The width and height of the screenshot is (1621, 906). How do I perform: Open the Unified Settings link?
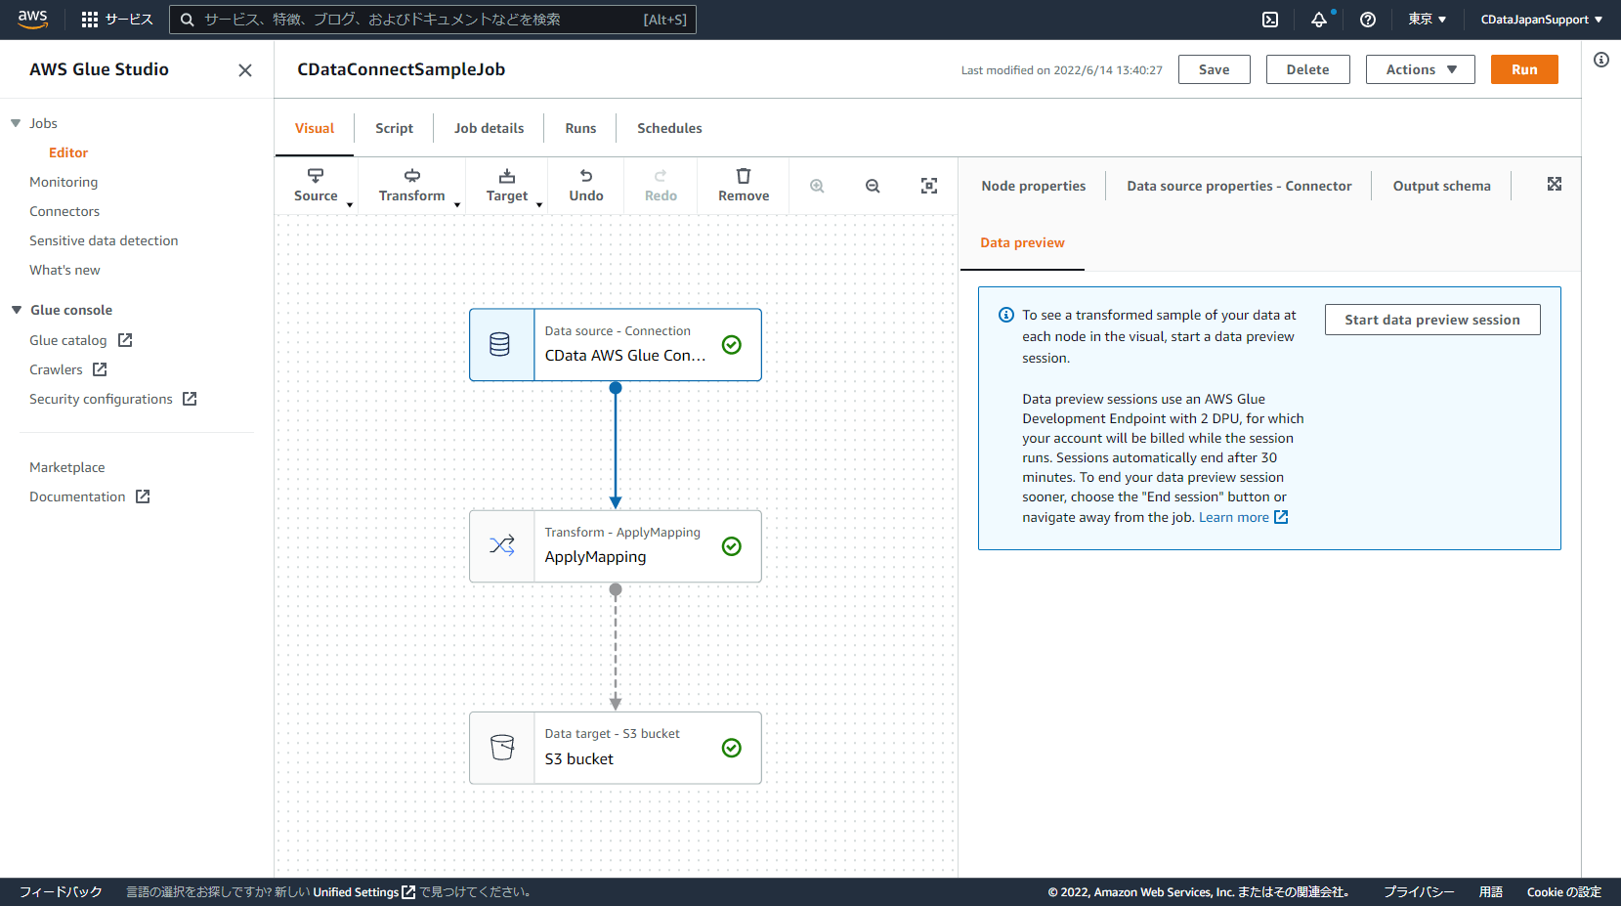tap(363, 892)
